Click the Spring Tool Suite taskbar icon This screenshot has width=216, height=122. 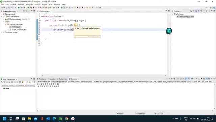point(60,119)
